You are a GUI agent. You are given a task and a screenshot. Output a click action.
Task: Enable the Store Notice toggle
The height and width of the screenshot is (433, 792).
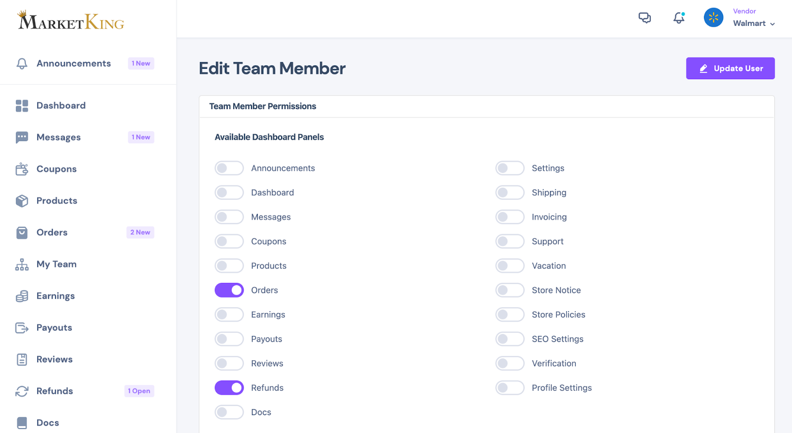[x=510, y=290]
